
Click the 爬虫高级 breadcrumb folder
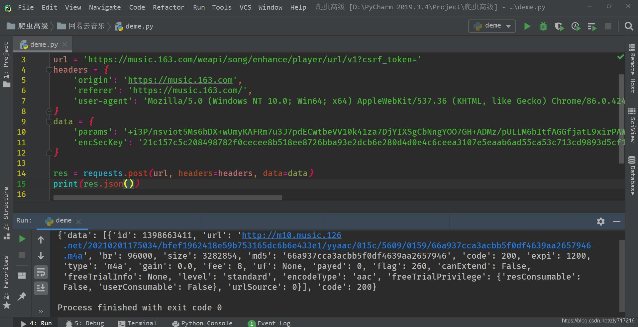pyautogui.click(x=28, y=26)
